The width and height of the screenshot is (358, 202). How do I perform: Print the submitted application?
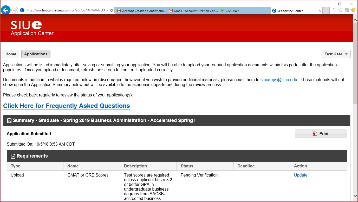click(321, 134)
